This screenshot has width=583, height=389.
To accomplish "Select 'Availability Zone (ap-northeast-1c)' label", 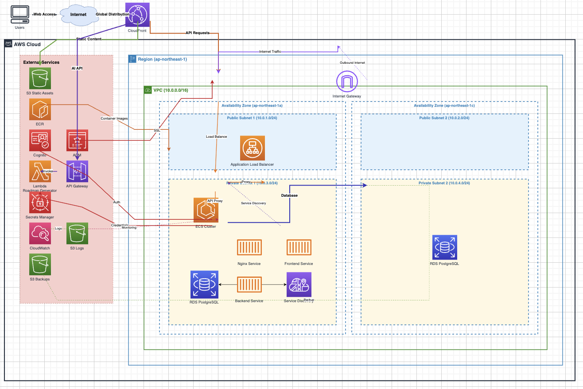I will pos(444,106).
